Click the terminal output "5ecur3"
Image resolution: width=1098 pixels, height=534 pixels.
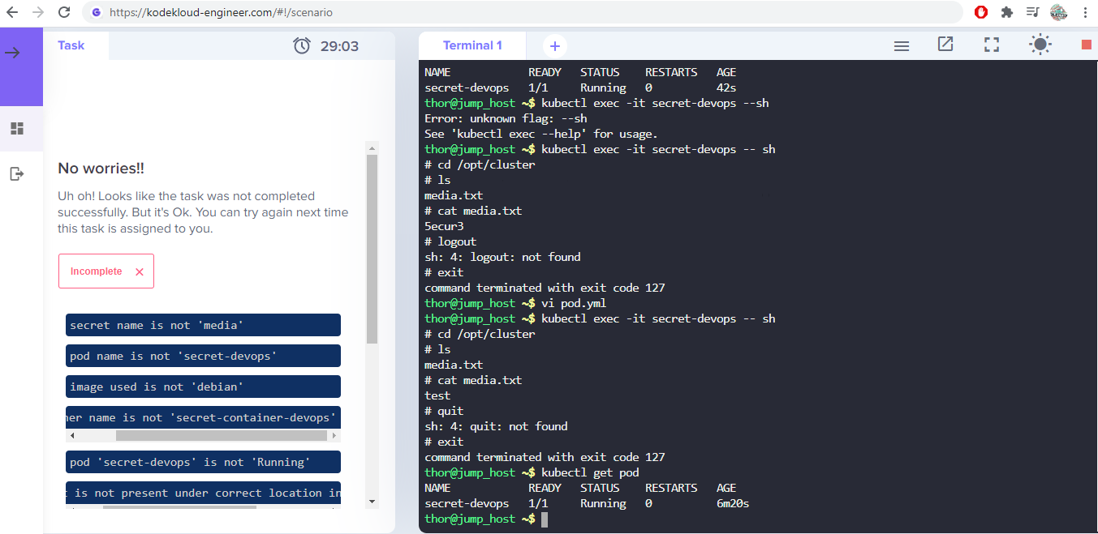[x=444, y=226]
